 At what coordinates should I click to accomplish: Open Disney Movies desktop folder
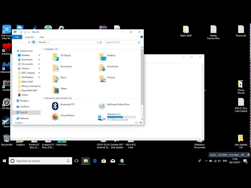click(x=241, y=87)
